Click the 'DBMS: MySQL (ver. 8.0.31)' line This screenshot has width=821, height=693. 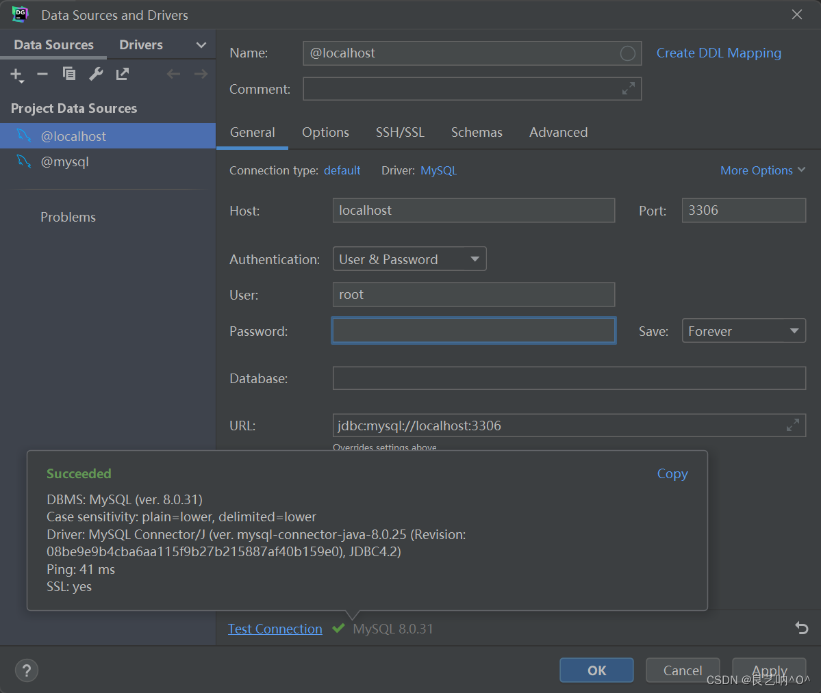125,499
